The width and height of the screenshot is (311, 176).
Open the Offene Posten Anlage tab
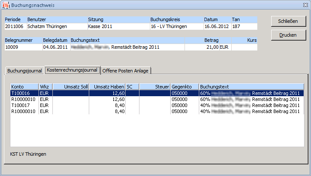[x=126, y=71]
